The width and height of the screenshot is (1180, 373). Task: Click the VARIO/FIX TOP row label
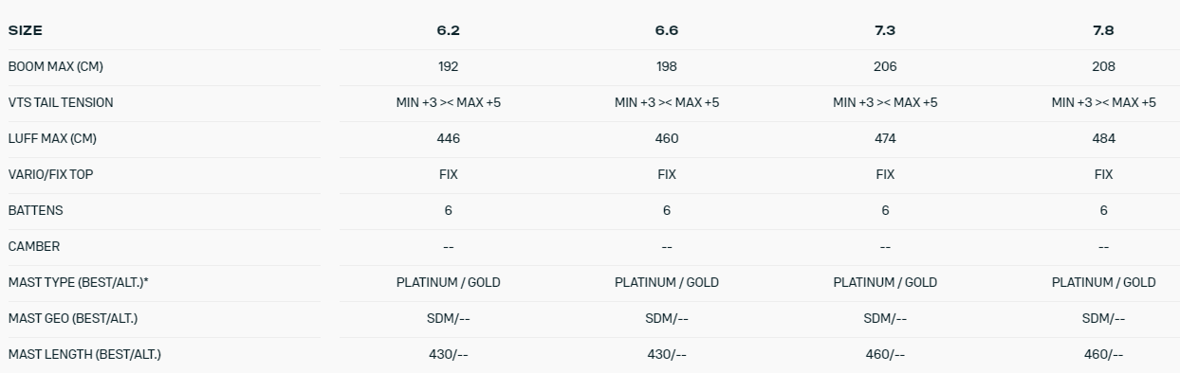(x=52, y=174)
